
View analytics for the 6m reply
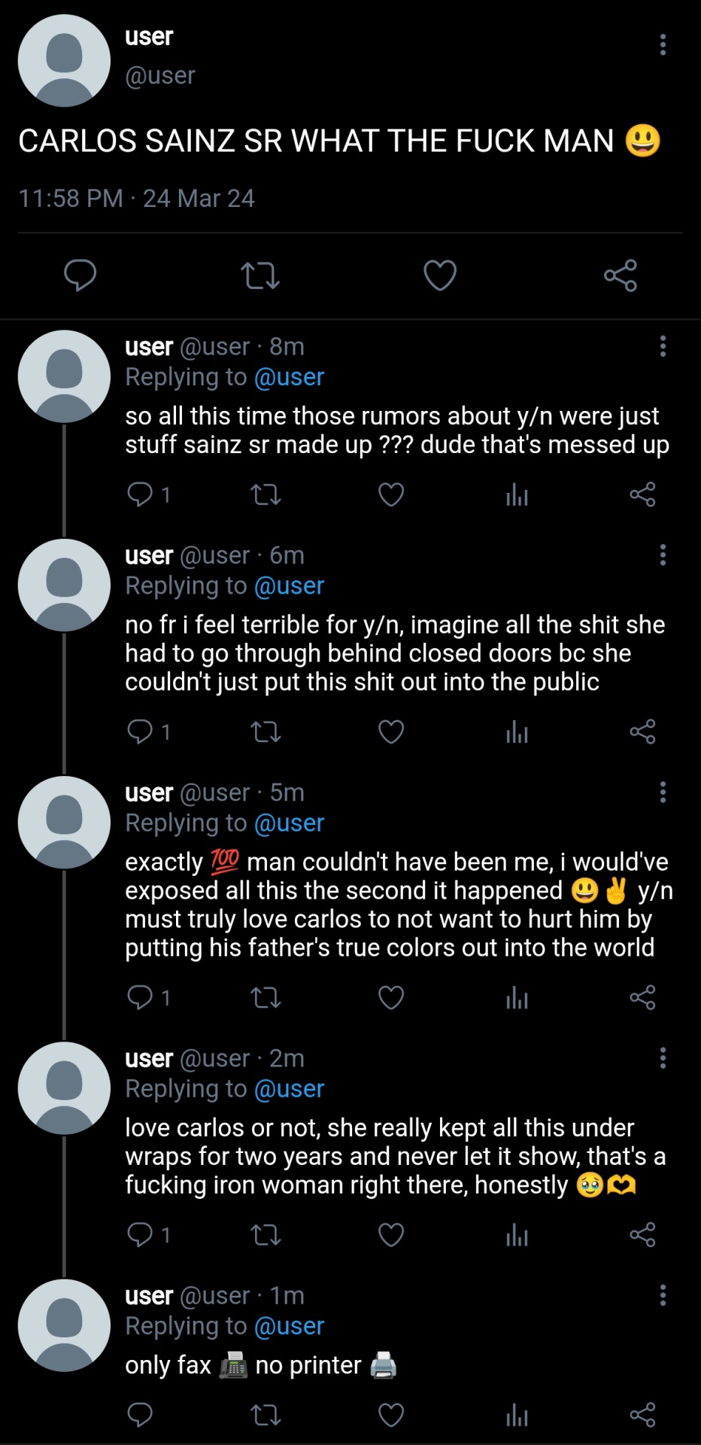(517, 732)
